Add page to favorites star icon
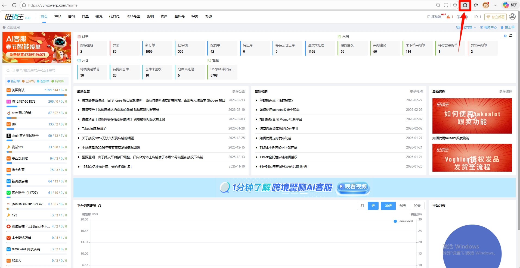 [455, 5]
